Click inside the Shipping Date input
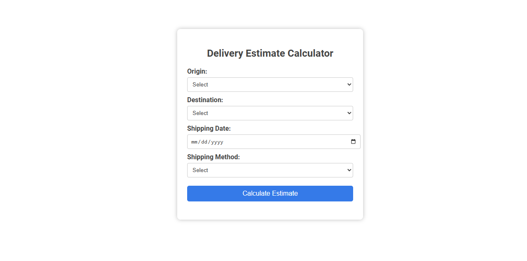Screen dimensions: 527x261 pyautogui.click(x=249, y=141)
